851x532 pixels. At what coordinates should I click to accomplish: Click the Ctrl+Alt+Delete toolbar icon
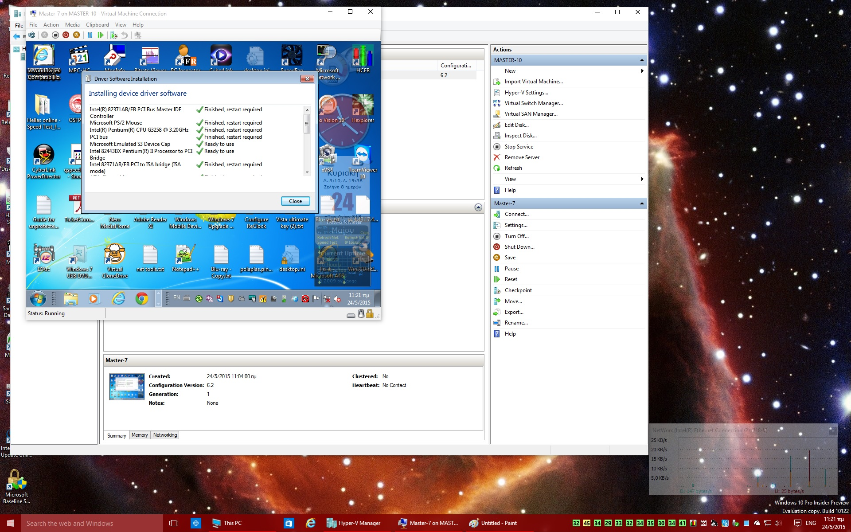click(32, 35)
